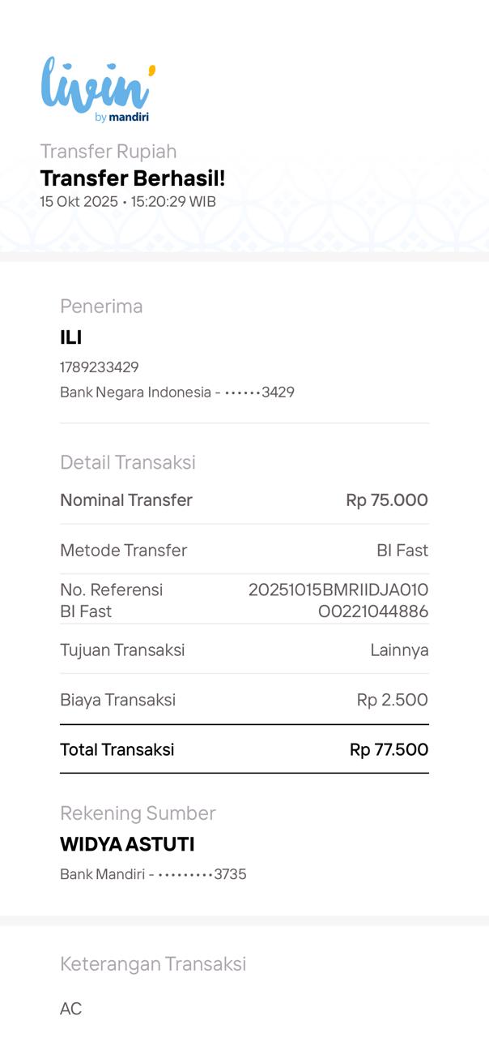Image resolution: width=489 pixels, height=1038 pixels.
Task: Tap the Total Transaksi amount Rp 77.500
Action: point(389,750)
